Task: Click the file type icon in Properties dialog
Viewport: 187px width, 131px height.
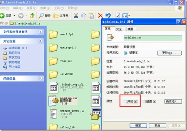Action: coord(110,37)
